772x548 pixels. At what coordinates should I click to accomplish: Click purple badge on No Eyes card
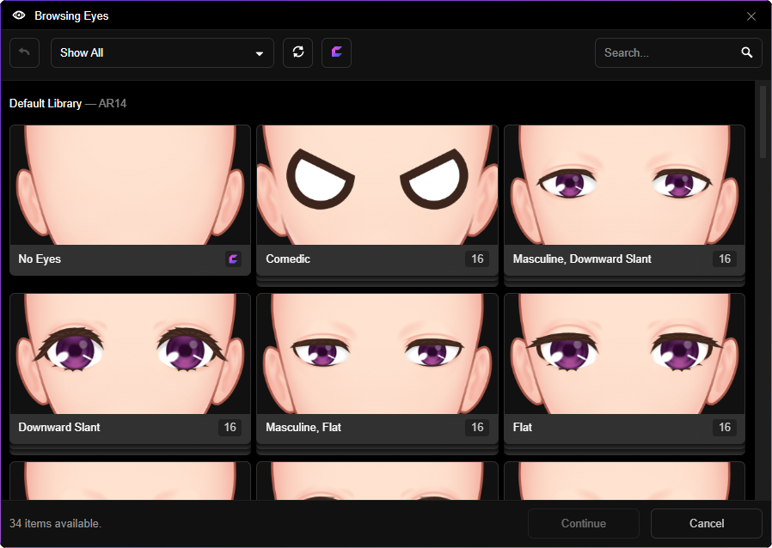pyautogui.click(x=233, y=259)
